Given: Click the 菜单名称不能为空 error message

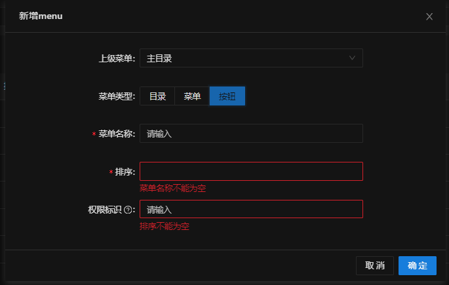Looking at the screenshot, I should [x=172, y=188].
